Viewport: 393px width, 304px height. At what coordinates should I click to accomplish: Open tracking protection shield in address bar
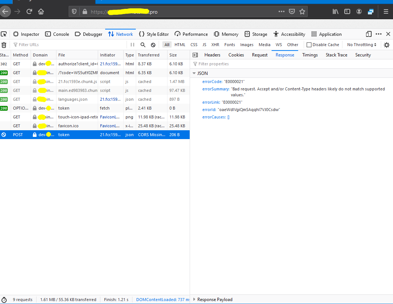click(x=74, y=11)
